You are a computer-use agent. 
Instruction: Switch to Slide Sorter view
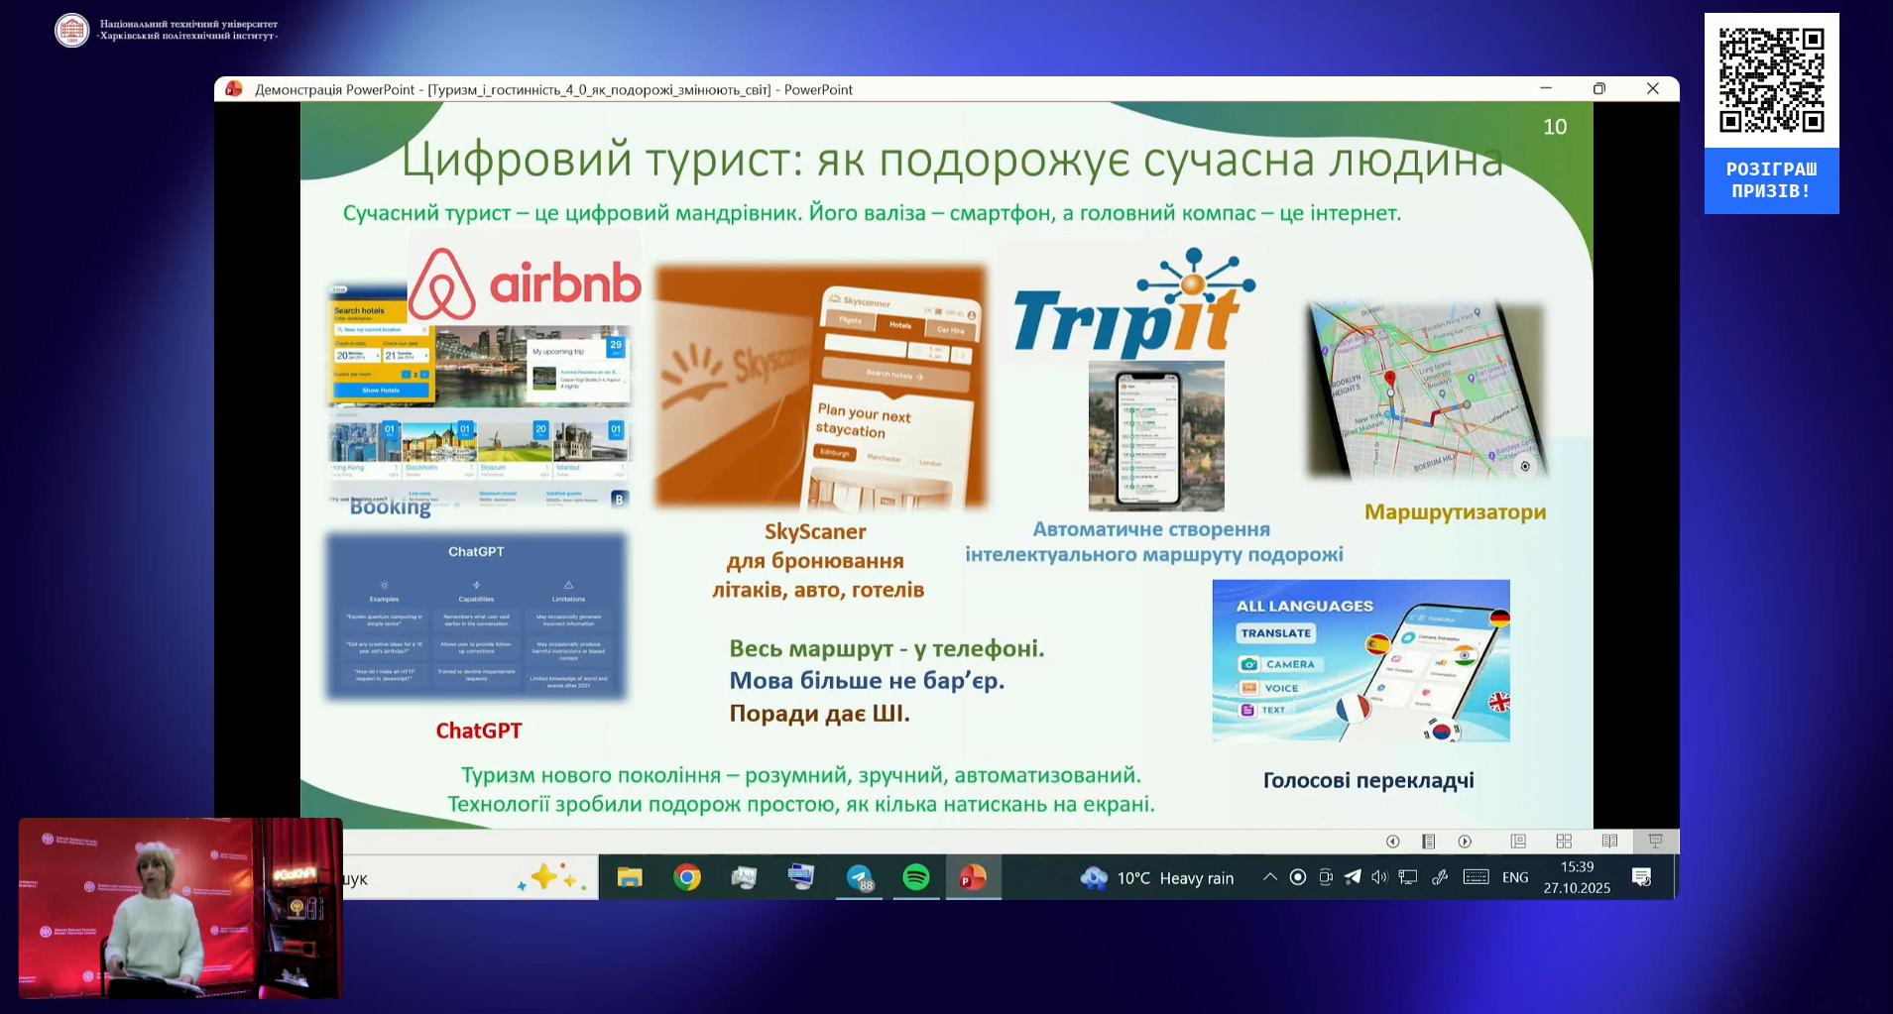tap(1564, 842)
